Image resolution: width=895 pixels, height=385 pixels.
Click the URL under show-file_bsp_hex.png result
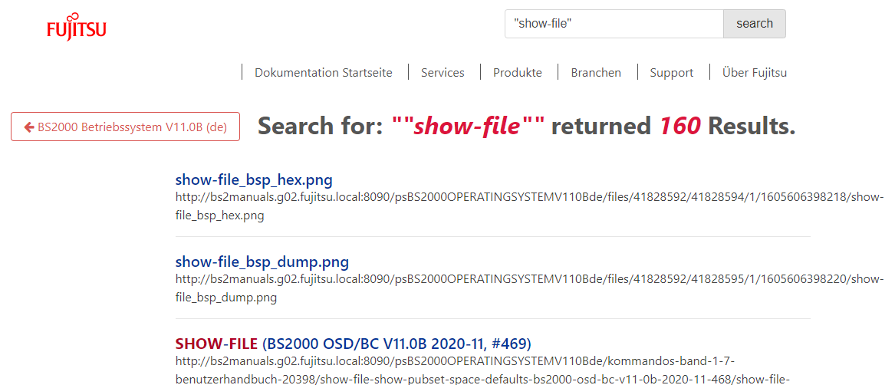tap(529, 197)
